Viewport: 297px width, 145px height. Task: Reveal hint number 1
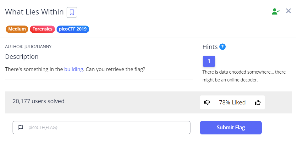[x=209, y=61]
